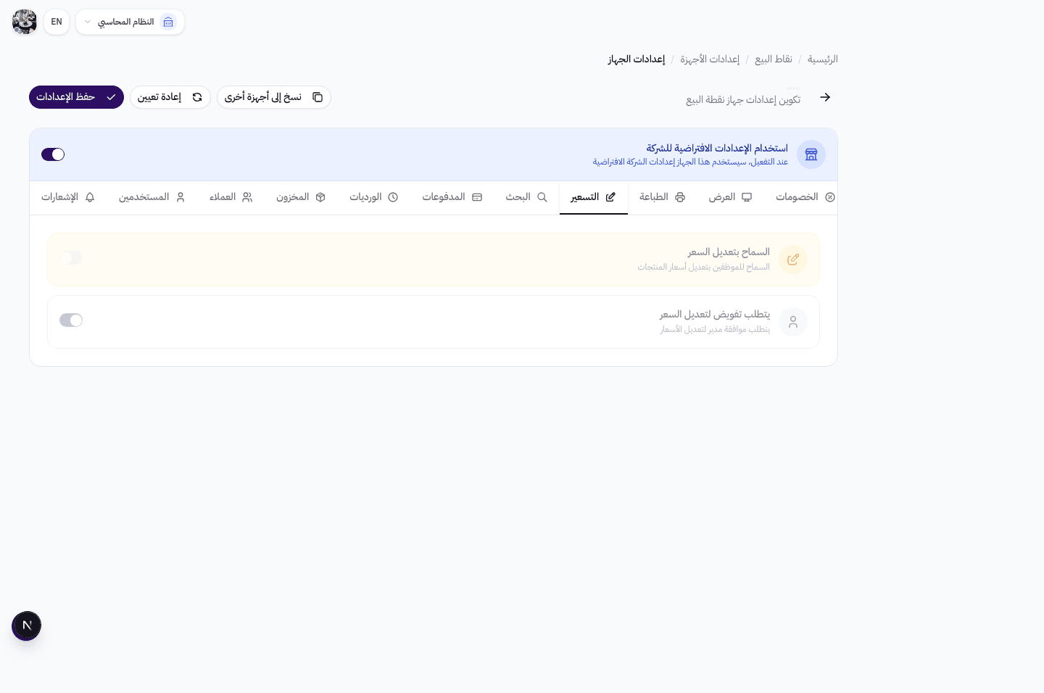Click the حفظ الإعدادات button
Image resolution: width=1044 pixels, height=693 pixels.
point(76,96)
